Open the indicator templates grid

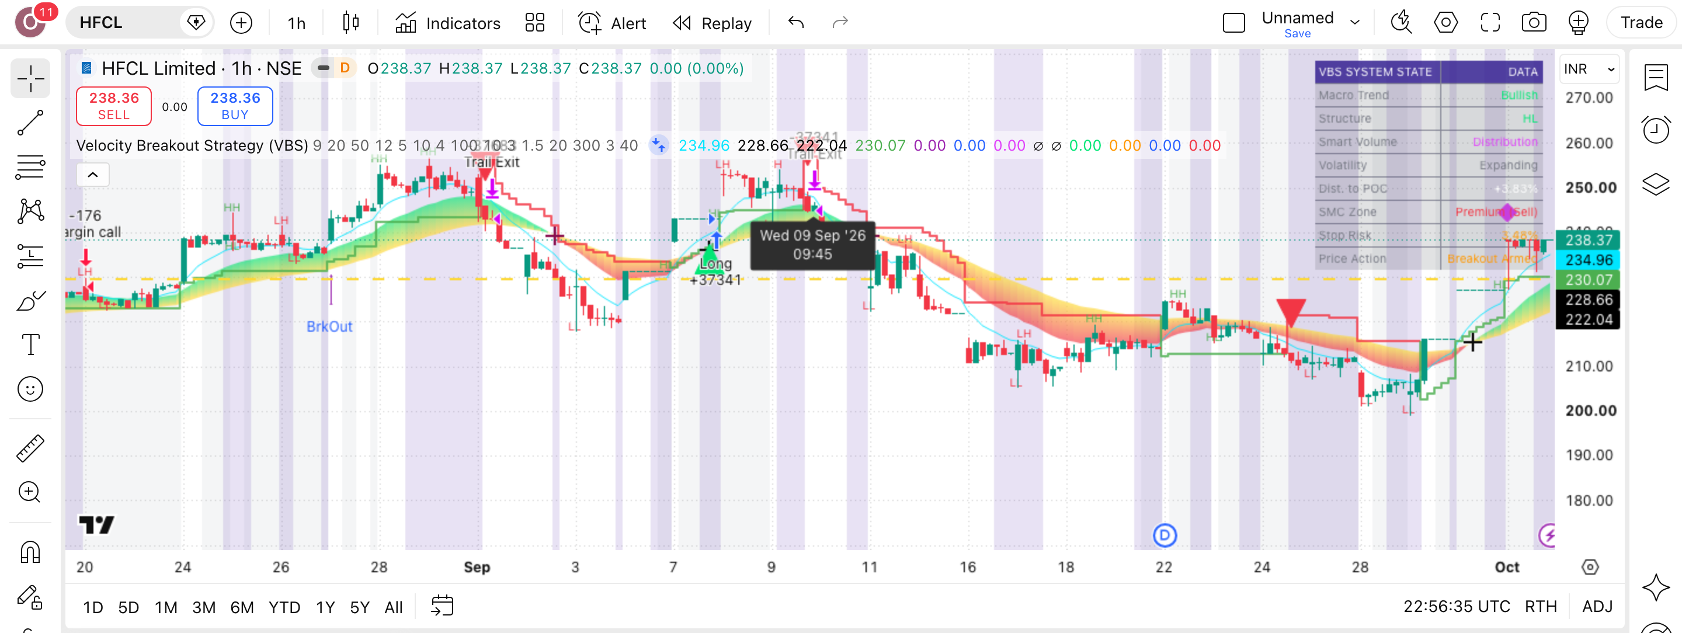point(535,23)
